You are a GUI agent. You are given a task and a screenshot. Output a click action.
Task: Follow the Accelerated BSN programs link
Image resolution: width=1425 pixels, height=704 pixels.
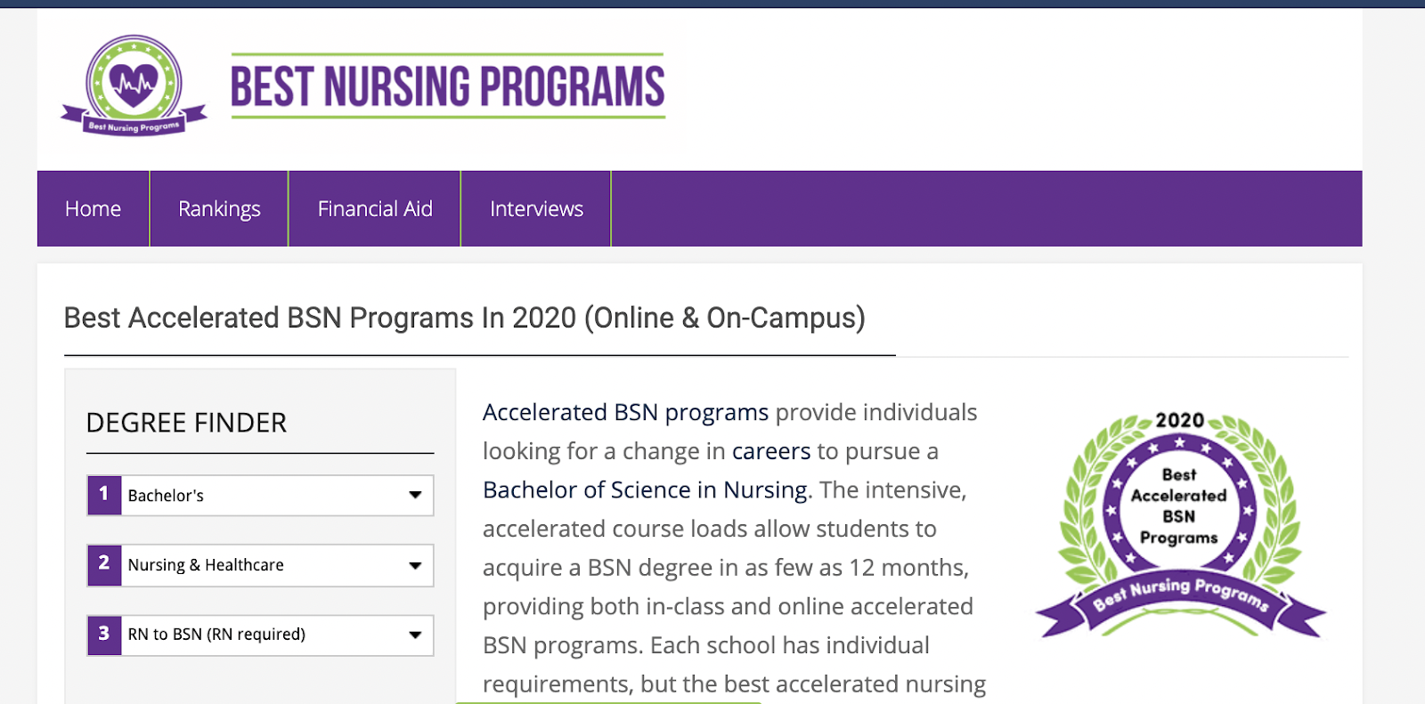[625, 413]
